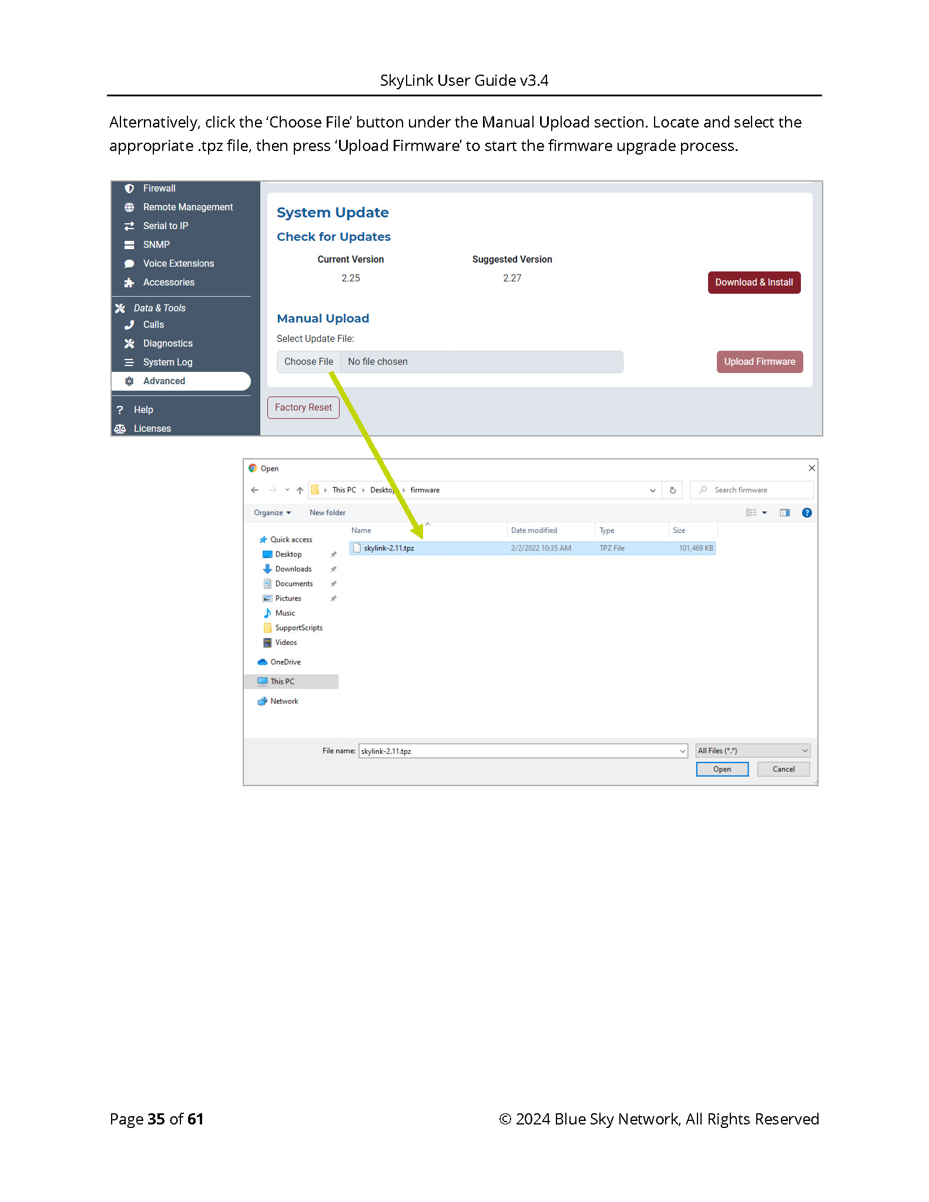Select Documents in navigation pane
Viewport: 929px width, 1202px height.
(294, 584)
